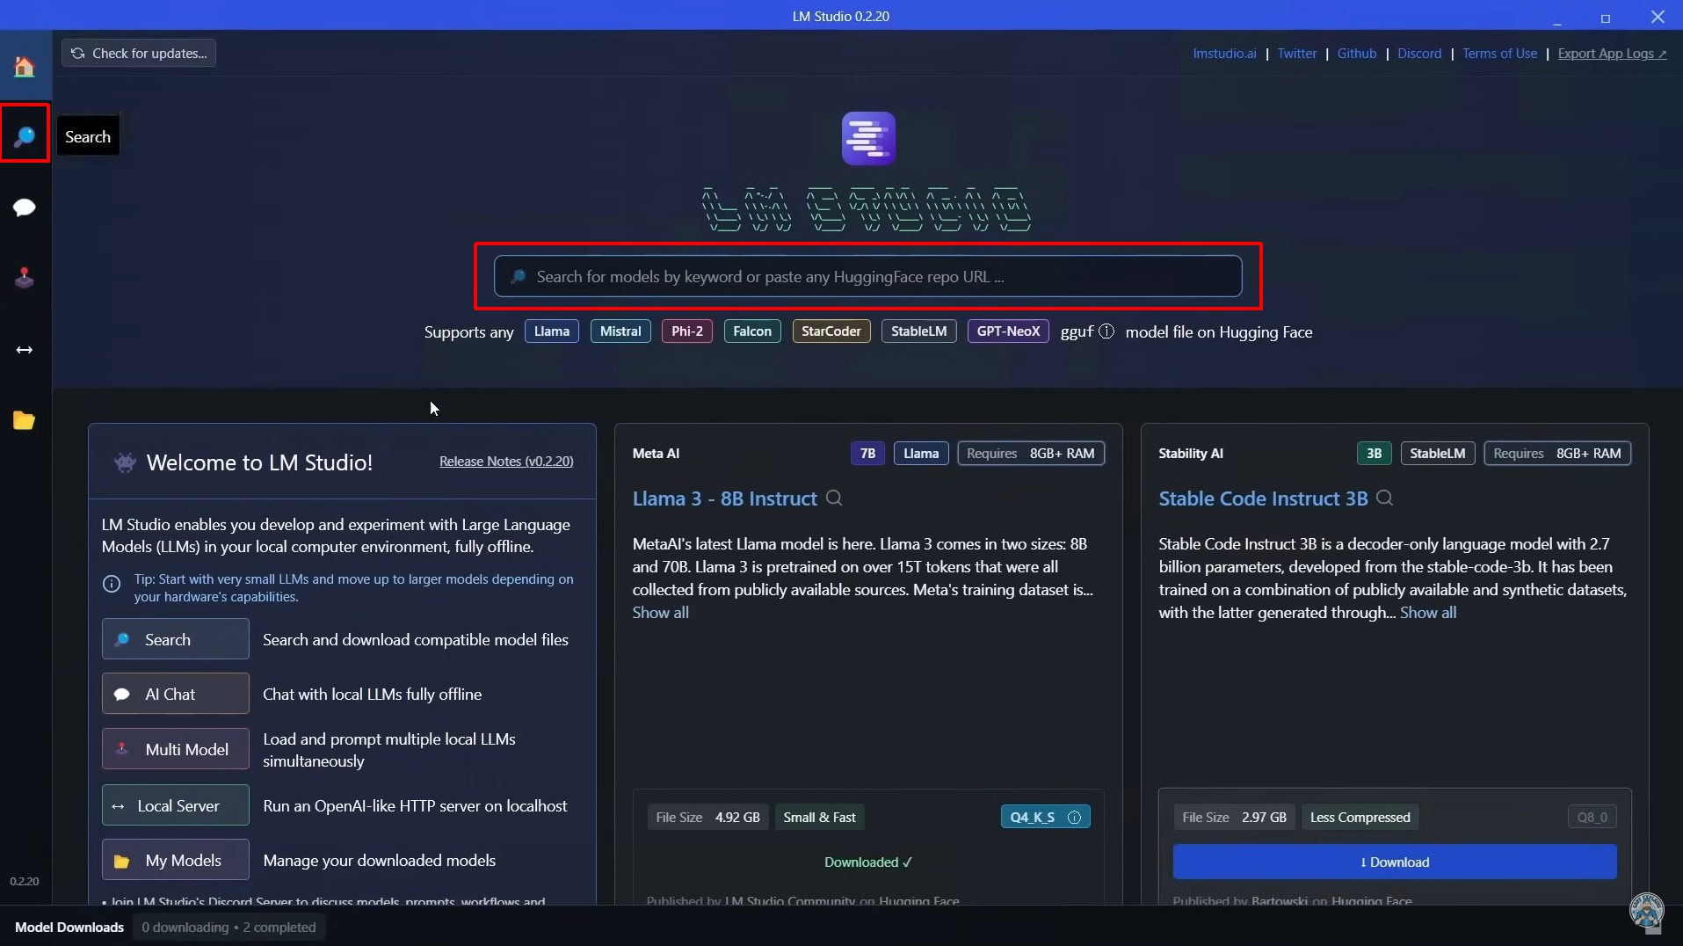Focus the model search input field
Viewport: 1683px width, 946px height.
pyautogui.click(x=867, y=277)
